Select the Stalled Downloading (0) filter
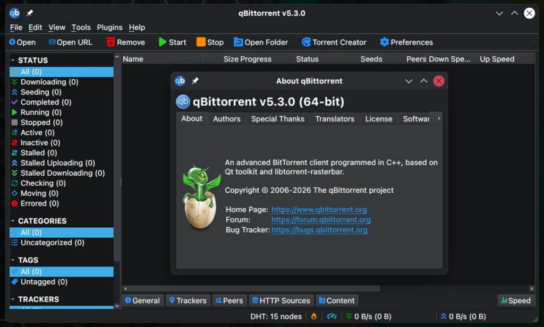Image resolution: width=544 pixels, height=327 pixels. tap(62, 173)
